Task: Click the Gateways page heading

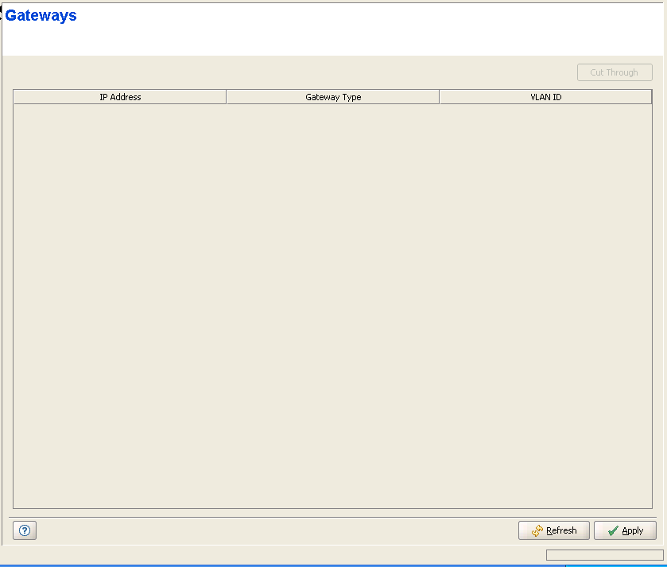Action: coord(41,16)
